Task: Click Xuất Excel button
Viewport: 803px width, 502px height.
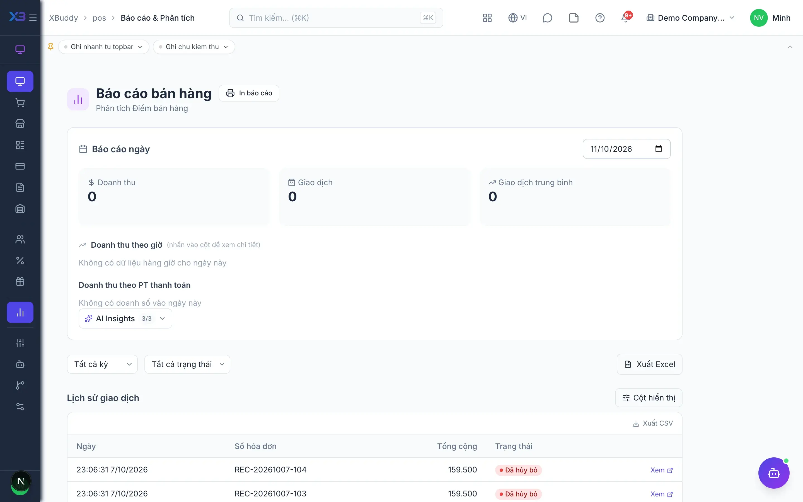Action: tap(649, 364)
